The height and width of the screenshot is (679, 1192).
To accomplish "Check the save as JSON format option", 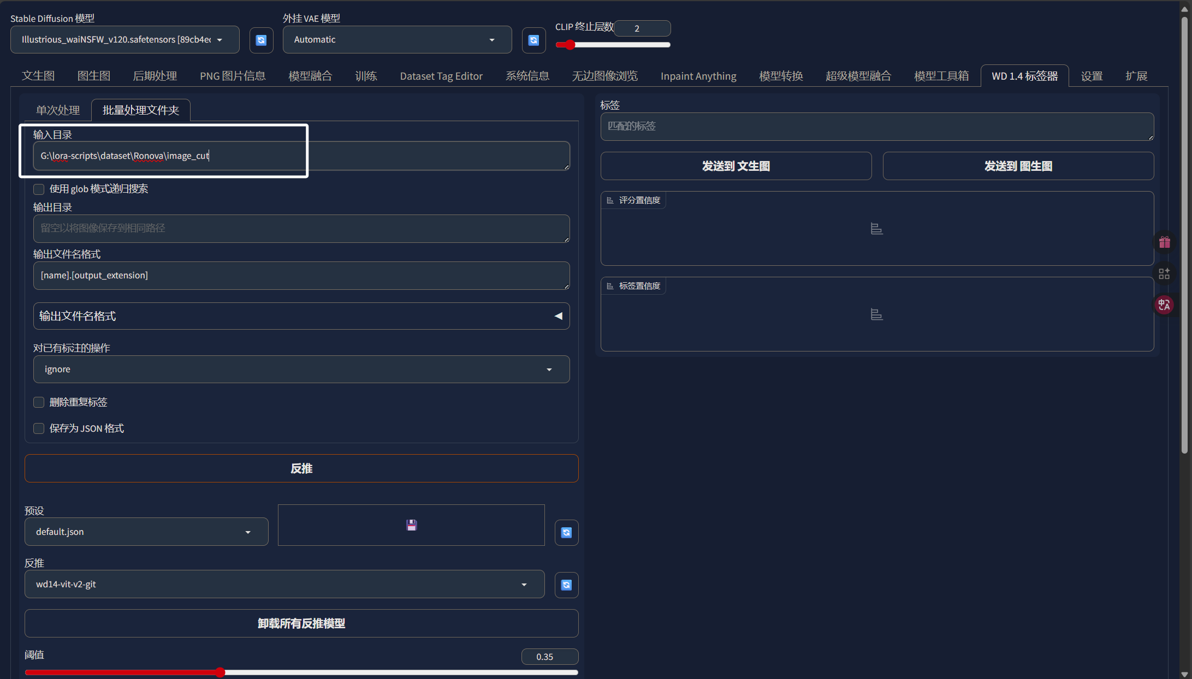I will 39,428.
